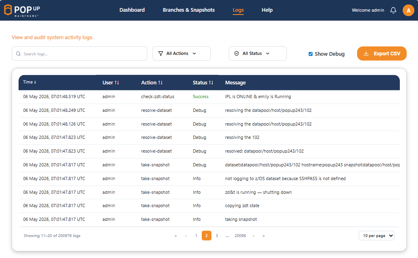Select the Logs tab
Screen dimensions: 418x258
[238, 10]
